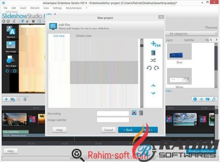Image resolution: width=220 pixels, height=162 pixels.
Task: Rotate image clockwise in the dialog
Action: click(157, 68)
